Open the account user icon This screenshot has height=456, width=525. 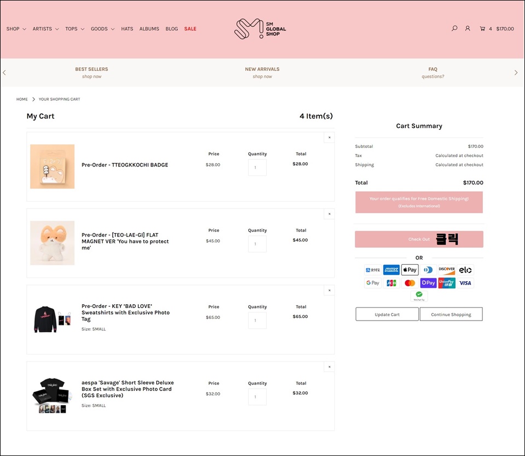tap(468, 28)
